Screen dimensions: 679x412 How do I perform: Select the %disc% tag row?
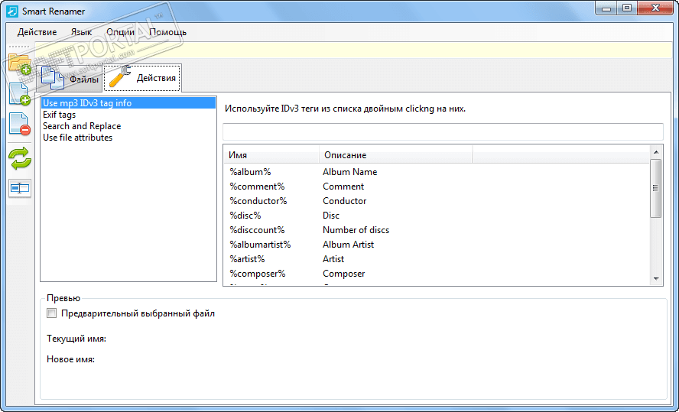[437, 216]
